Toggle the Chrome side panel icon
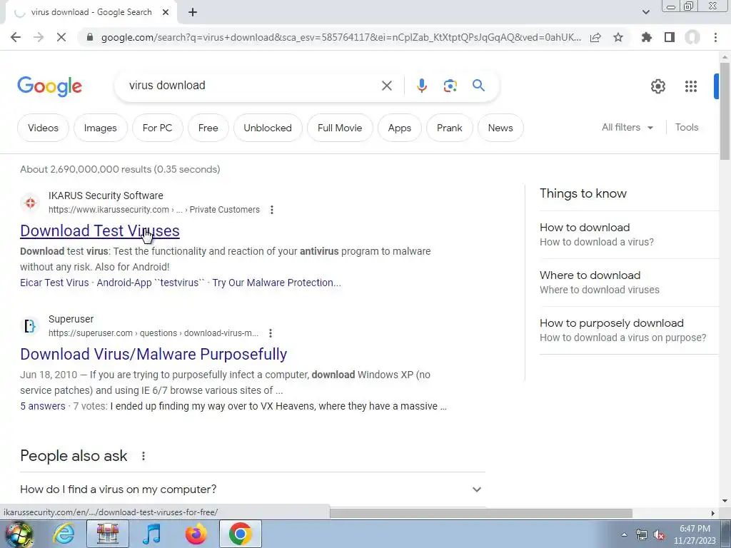The height and width of the screenshot is (548, 731). coord(670,37)
